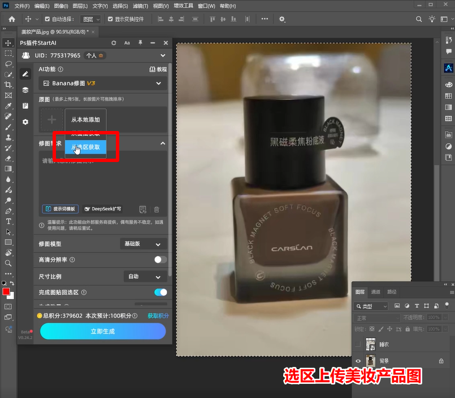Click the white background color swatch

(12, 296)
